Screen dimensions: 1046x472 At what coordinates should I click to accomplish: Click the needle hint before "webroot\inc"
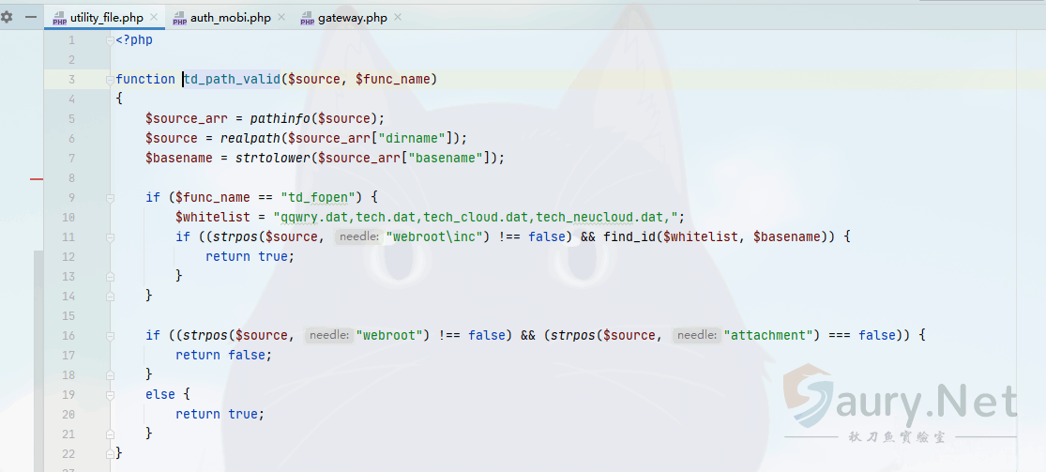357,236
